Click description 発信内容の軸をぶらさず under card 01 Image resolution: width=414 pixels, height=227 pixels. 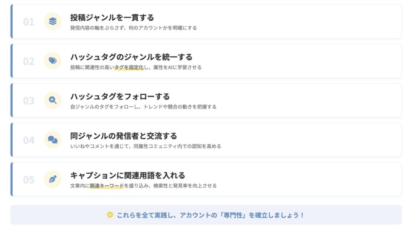(100, 28)
